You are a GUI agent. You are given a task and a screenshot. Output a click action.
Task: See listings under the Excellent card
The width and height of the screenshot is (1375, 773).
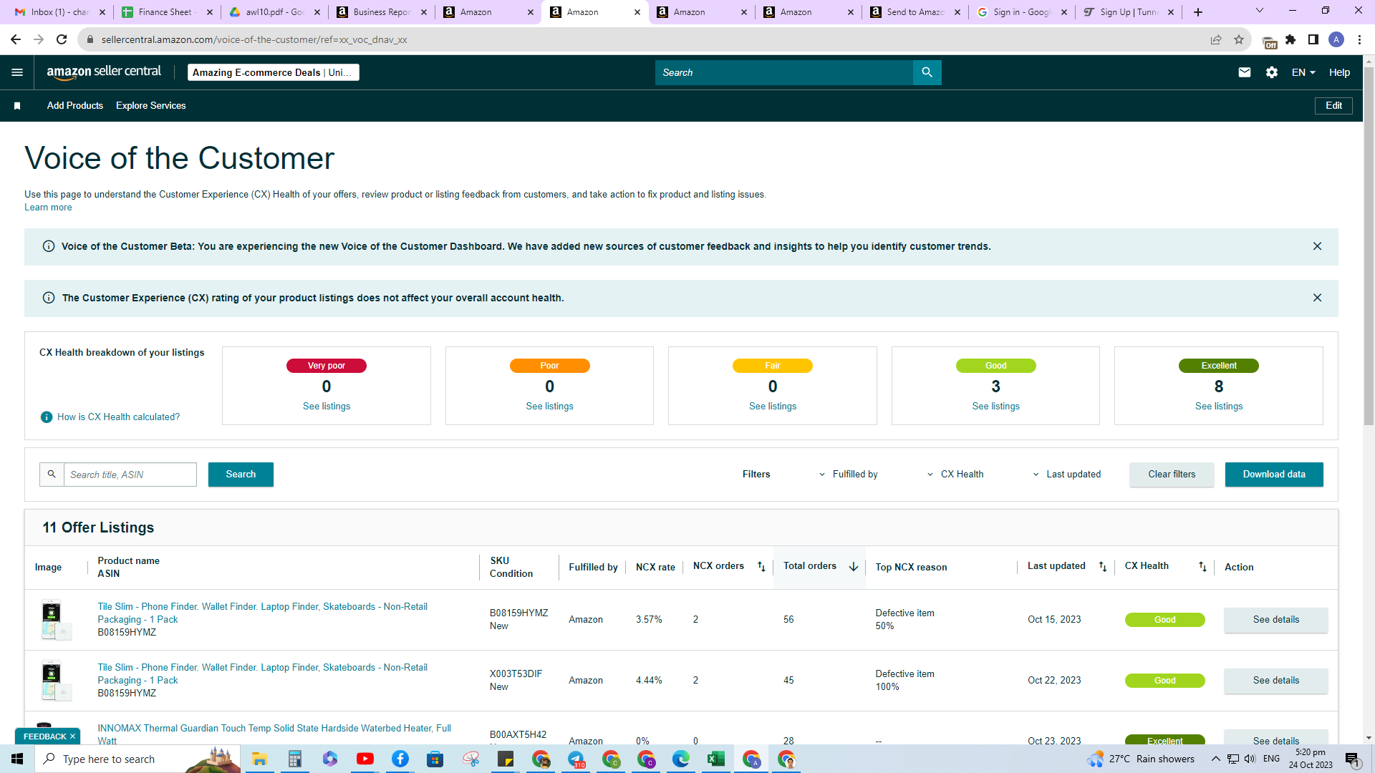coord(1219,407)
